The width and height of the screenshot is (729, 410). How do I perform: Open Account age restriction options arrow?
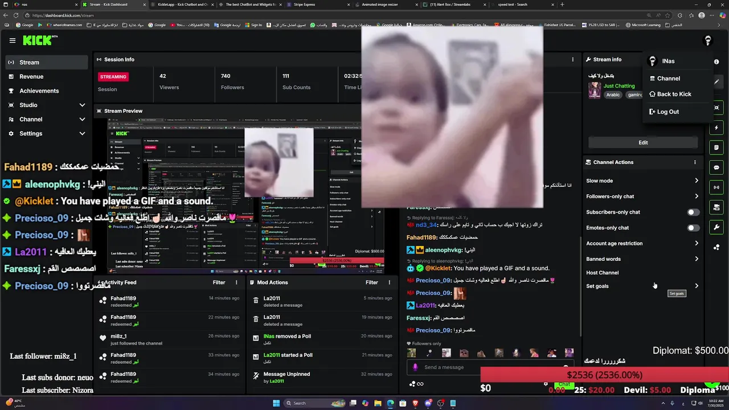[696, 243]
